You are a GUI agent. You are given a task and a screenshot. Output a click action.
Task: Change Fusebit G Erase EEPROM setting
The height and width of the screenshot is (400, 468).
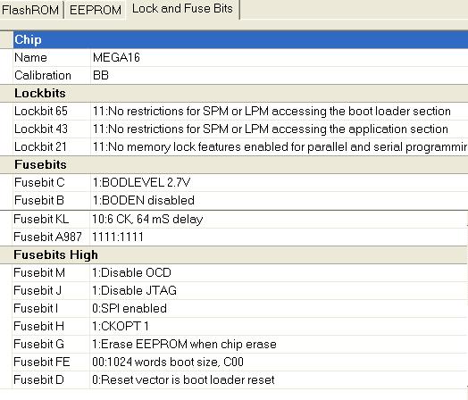pos(278,345)
